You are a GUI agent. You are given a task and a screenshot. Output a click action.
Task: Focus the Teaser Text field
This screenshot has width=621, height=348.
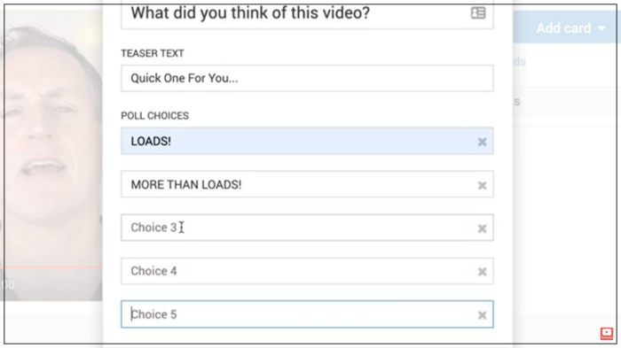click(307, 78)
